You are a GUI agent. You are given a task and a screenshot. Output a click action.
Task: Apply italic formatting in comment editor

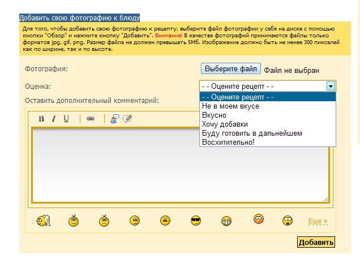click(x=54, y=119)
